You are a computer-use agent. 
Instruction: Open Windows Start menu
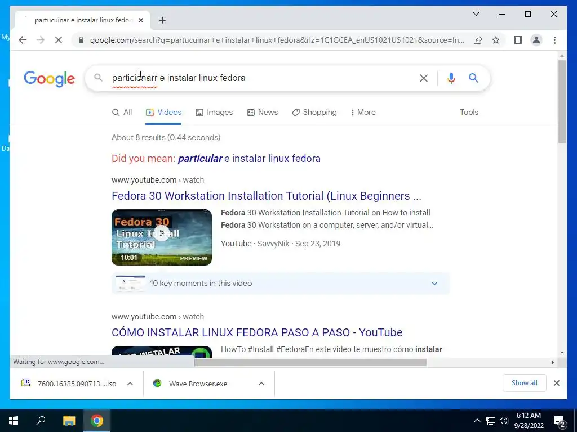coord(14,421)
